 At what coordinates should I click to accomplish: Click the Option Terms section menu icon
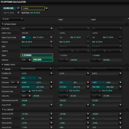127,24
